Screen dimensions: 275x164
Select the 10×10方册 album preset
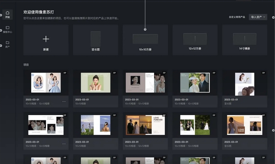(x=145, y=39)
